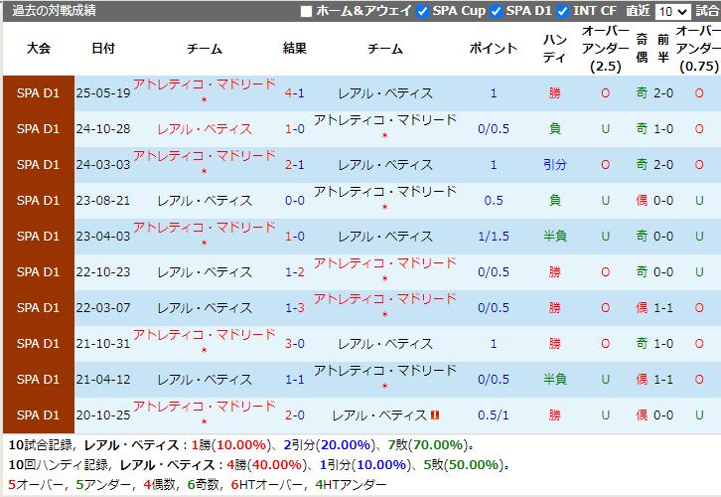The image size is (721, 497).
Task: Click the 結果 column header
Action: [295, 49]
